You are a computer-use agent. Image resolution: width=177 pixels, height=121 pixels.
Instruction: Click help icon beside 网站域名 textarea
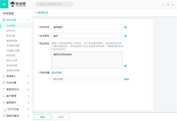click(x=125, y=66)
